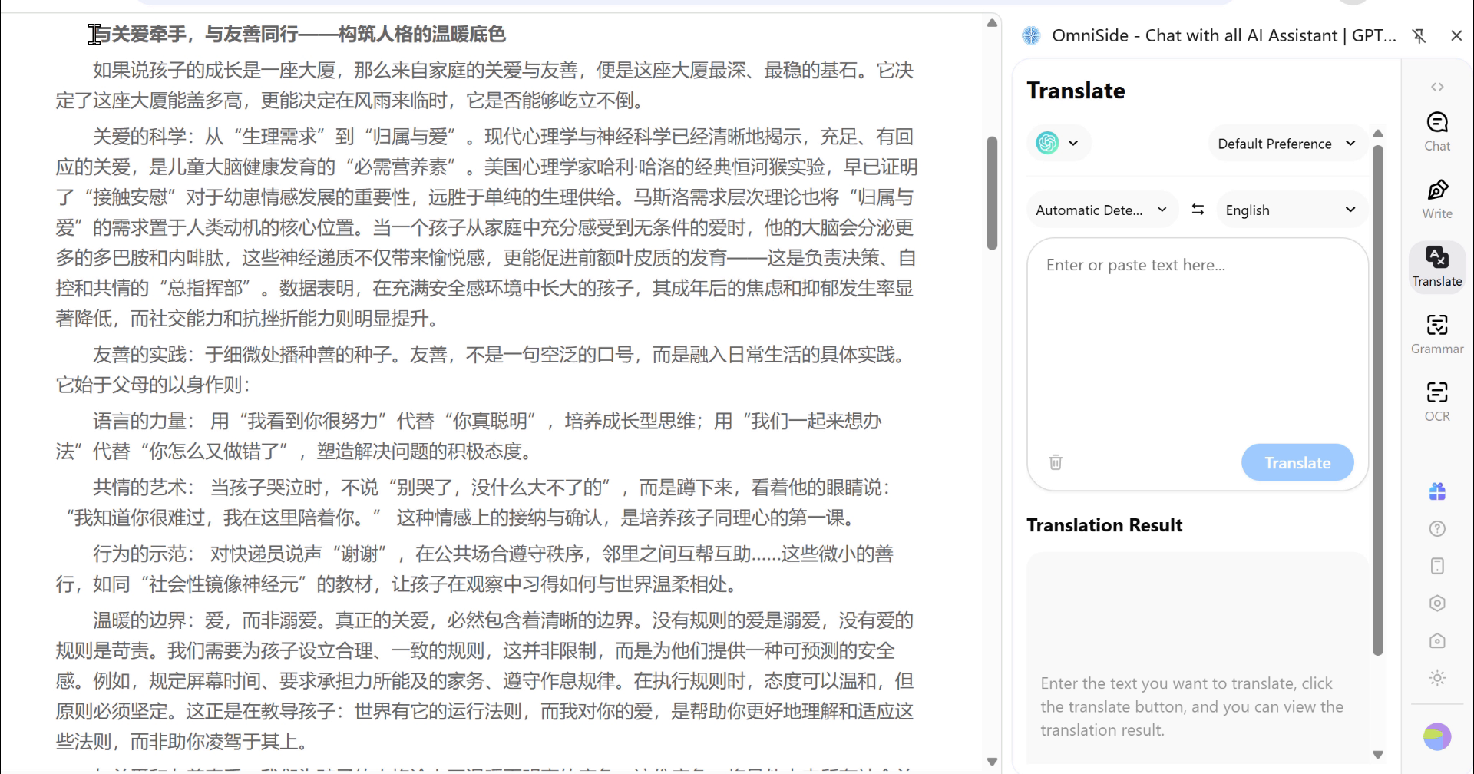Clear input with the trash icon
Image resolution: width=1474 pixels, height=774 pixels.
pos(1056,462)
